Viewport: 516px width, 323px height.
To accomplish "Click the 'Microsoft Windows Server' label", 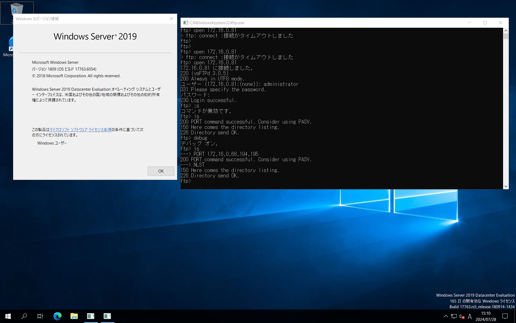I will (x=55, y=62).
